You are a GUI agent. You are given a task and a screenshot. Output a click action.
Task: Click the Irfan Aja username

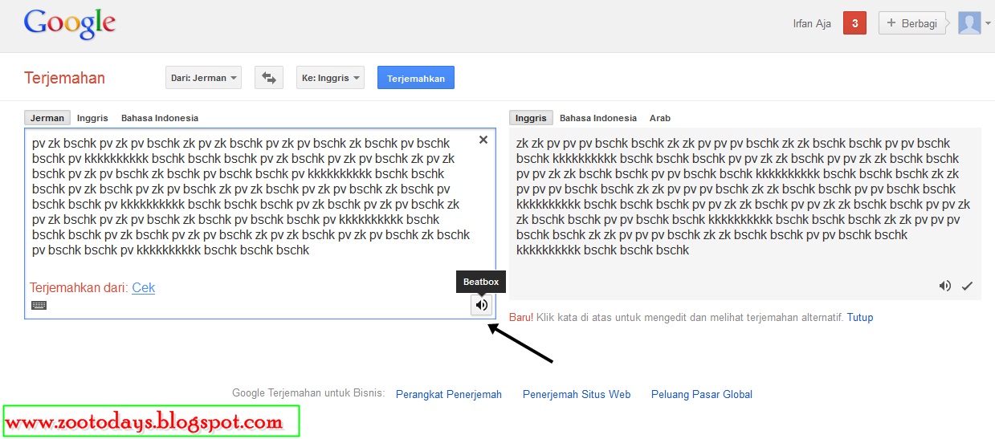[812, 23]
